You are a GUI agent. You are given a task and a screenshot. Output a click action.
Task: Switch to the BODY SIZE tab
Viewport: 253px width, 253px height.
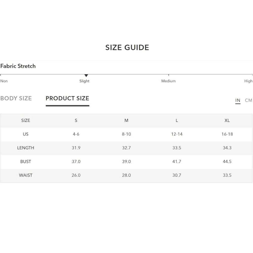[16, 98]
